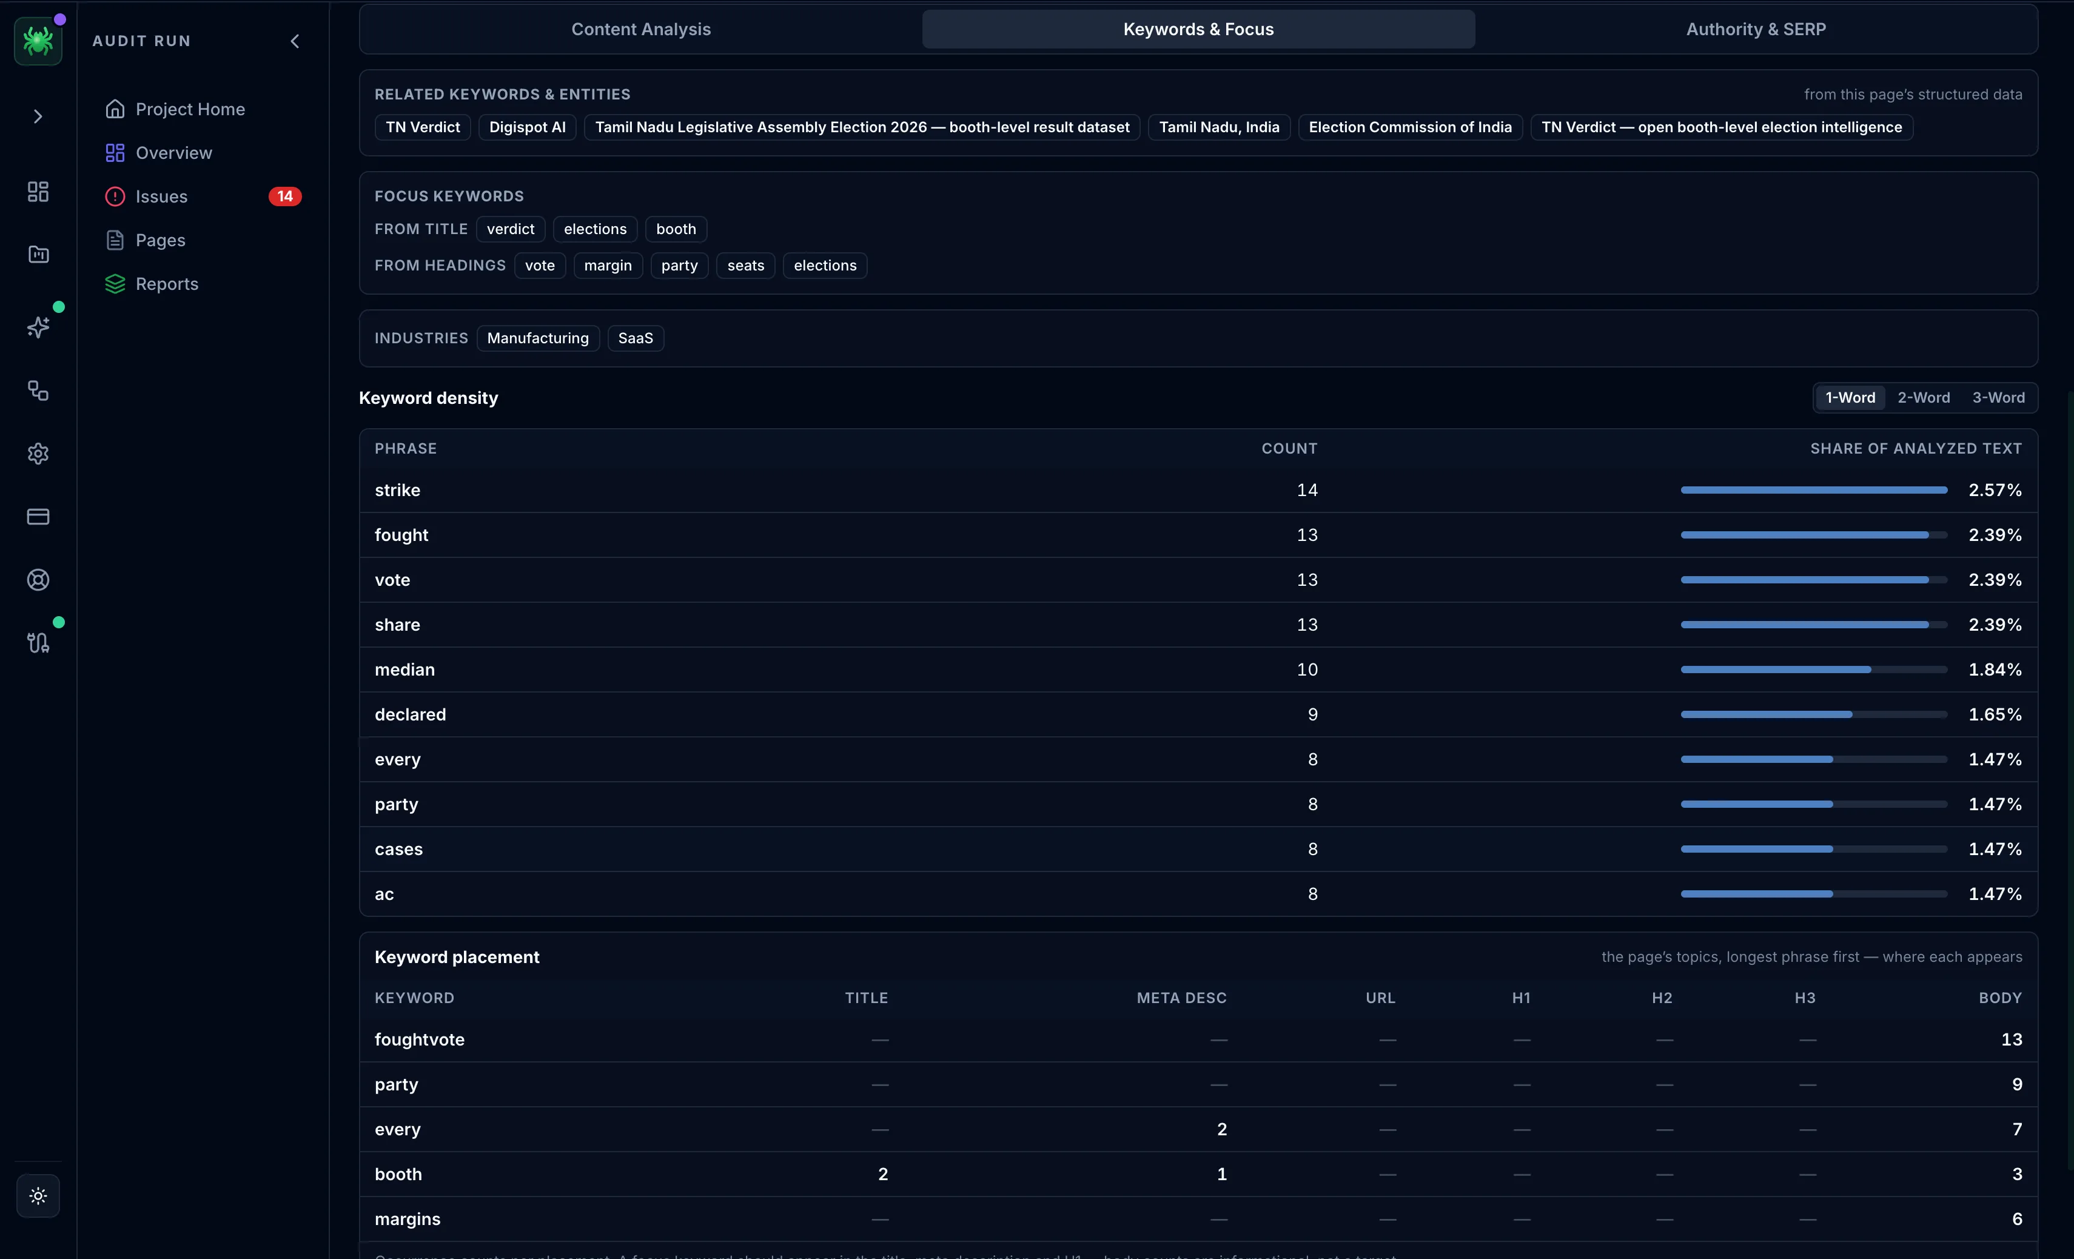This screenshot has height=1259, width=2074.
Task: Click the Issues alert circle icon
Action: [x=115, y=196]
